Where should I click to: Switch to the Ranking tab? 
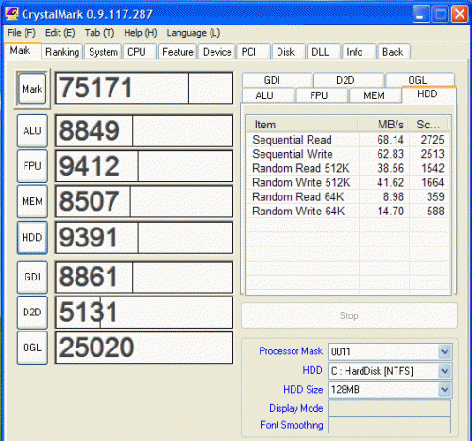coord(62,52)
